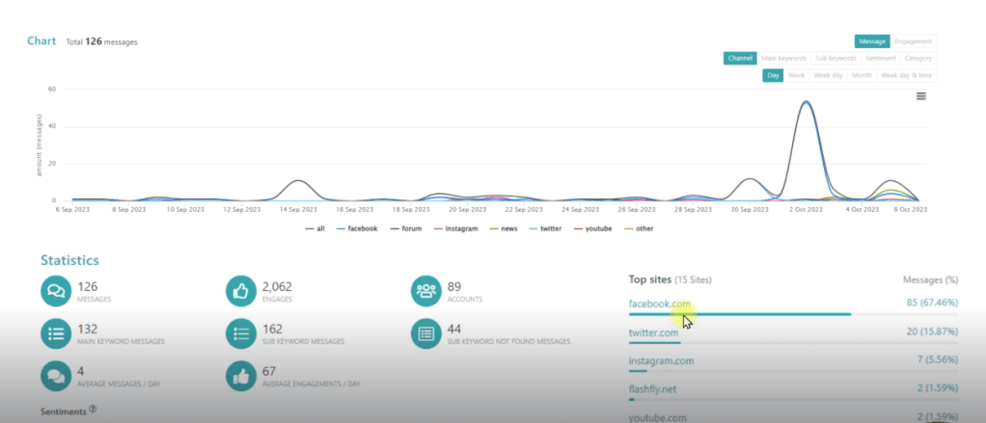Image resolution: width=986 pixels, height=423 pixels.
Task: Click the Accounts people icon
Action: coord(425,291)
